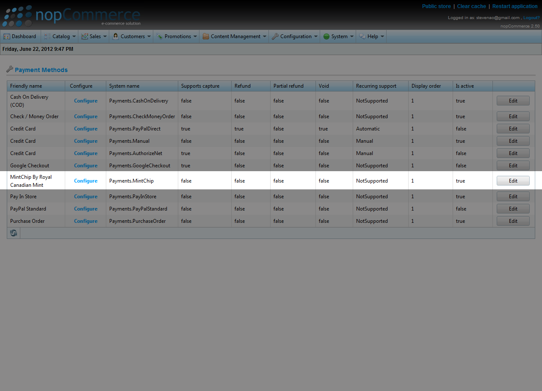The height and width of the screenshot is (391, 542).
Task: Click the Is active column header
Action: [473, 86]
